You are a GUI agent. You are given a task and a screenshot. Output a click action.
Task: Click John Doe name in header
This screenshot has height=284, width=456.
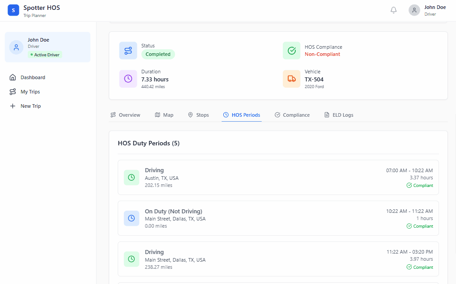(435, 7)
